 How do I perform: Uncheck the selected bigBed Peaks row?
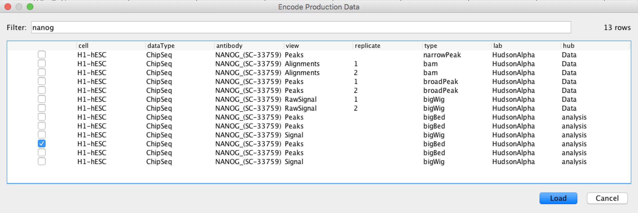click(x=42, y=143)
